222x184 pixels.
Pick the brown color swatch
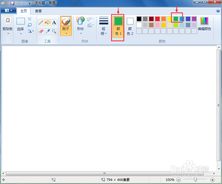point(151,25)
